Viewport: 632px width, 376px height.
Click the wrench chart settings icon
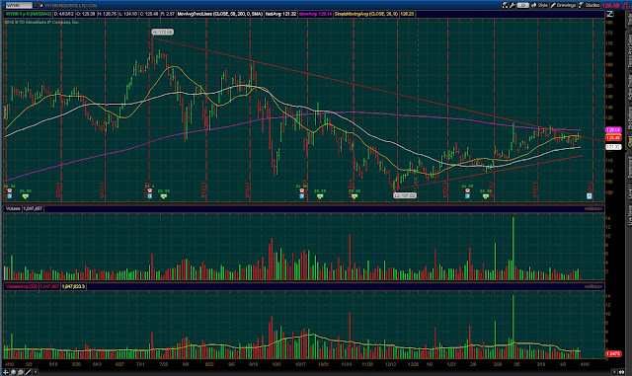[513, 5]
